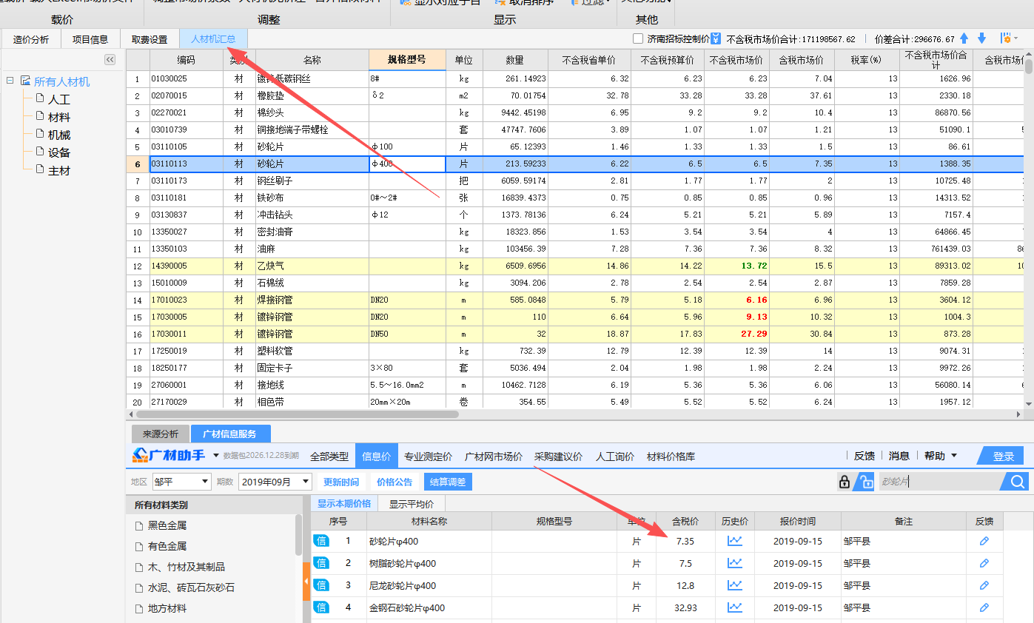The height and width of the screenshot is (623, 1034).
Task: Click the 反馈 link in the top bar
Action: pos(865,456)
